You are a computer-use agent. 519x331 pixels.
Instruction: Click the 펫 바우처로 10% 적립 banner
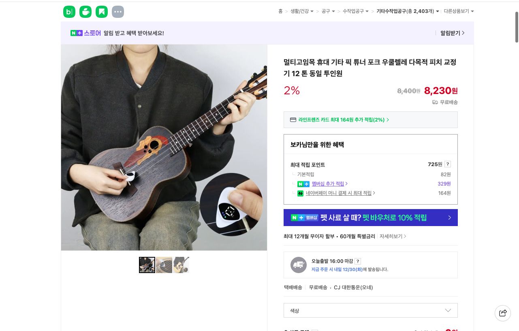[x=370, y=218]
